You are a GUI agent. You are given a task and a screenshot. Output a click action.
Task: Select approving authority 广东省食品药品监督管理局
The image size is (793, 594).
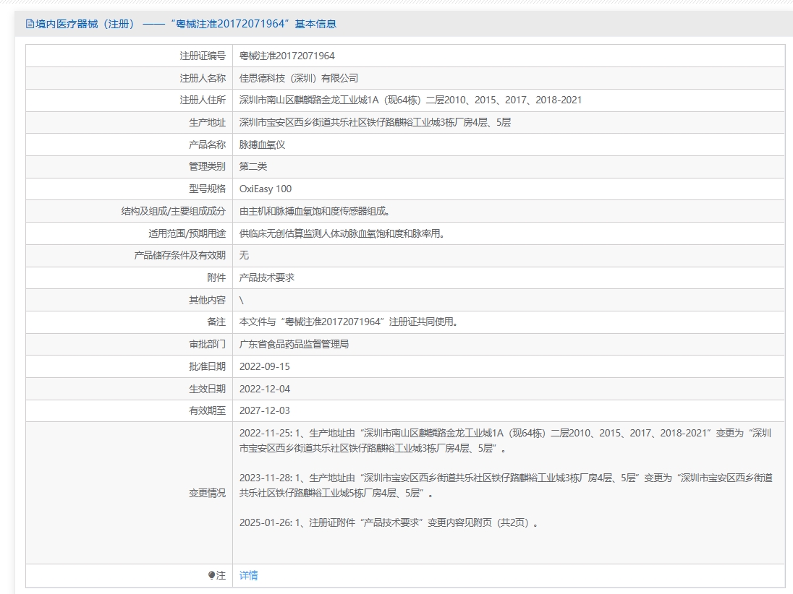(294, 344)
